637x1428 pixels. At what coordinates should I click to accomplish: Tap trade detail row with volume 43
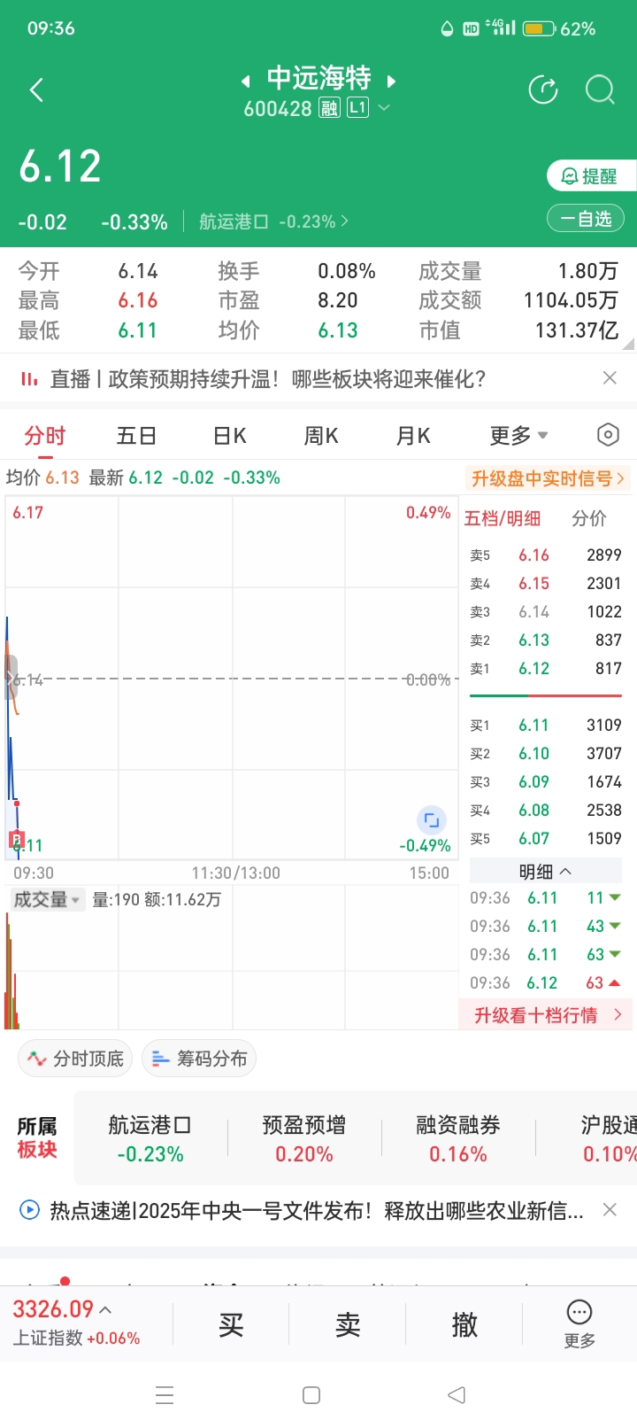546,927
